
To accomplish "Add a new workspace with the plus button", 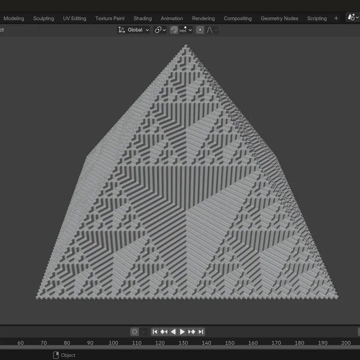I will (x=336, y=18).
